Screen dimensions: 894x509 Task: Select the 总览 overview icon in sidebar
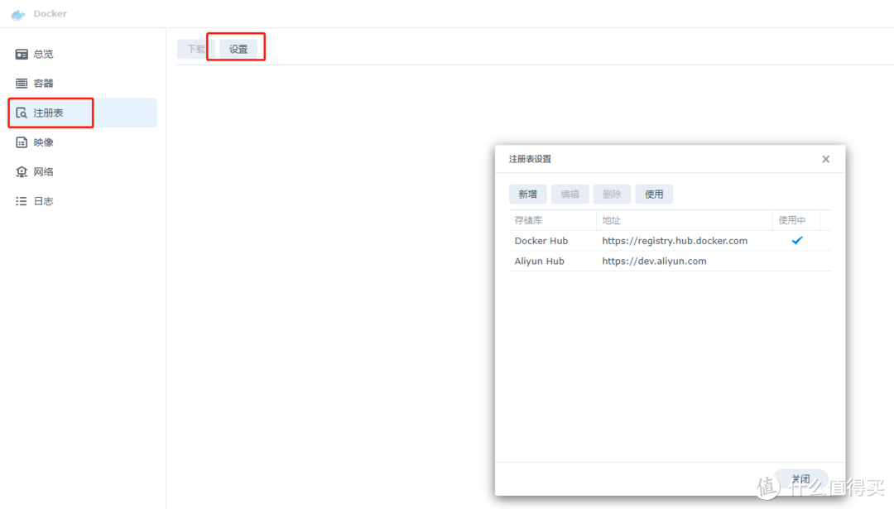click(22, 53)
